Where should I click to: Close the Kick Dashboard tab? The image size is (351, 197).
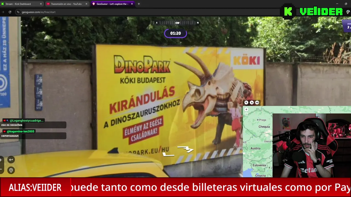(41, 4)
